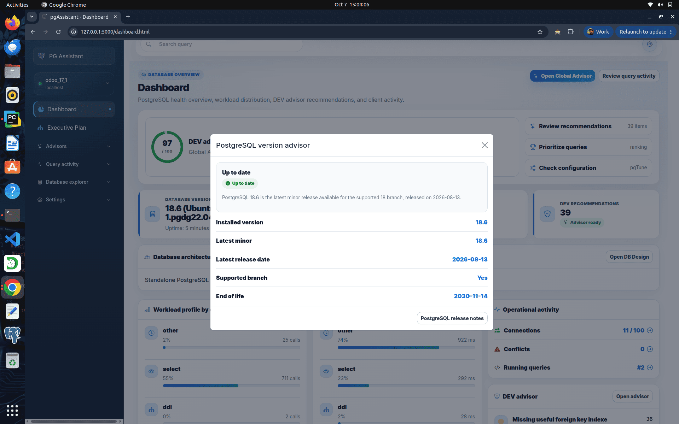This screenshot has width=679, height=424.
Task: Expand the Query activity sidebar section
Action: 74,164
